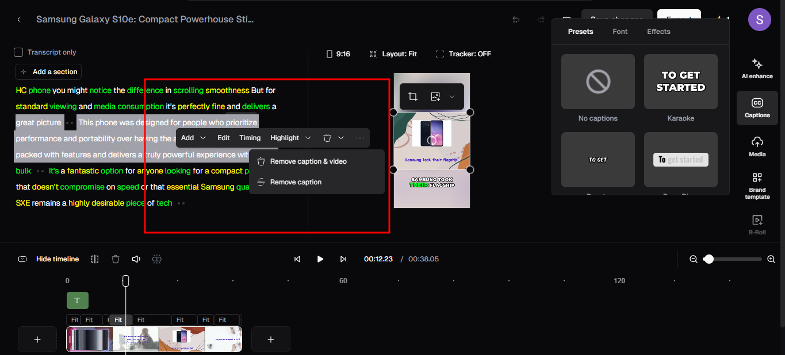Enable the Transcript only checkbox
The width and height of the screenshot is (785, 355).
[18, 52]
